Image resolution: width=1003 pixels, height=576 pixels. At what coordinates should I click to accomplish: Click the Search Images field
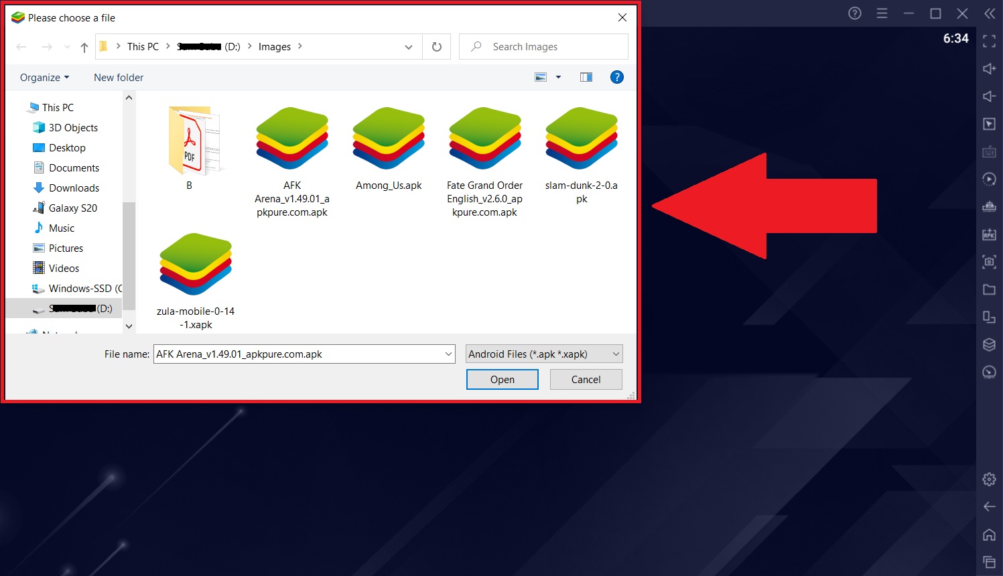544,47
